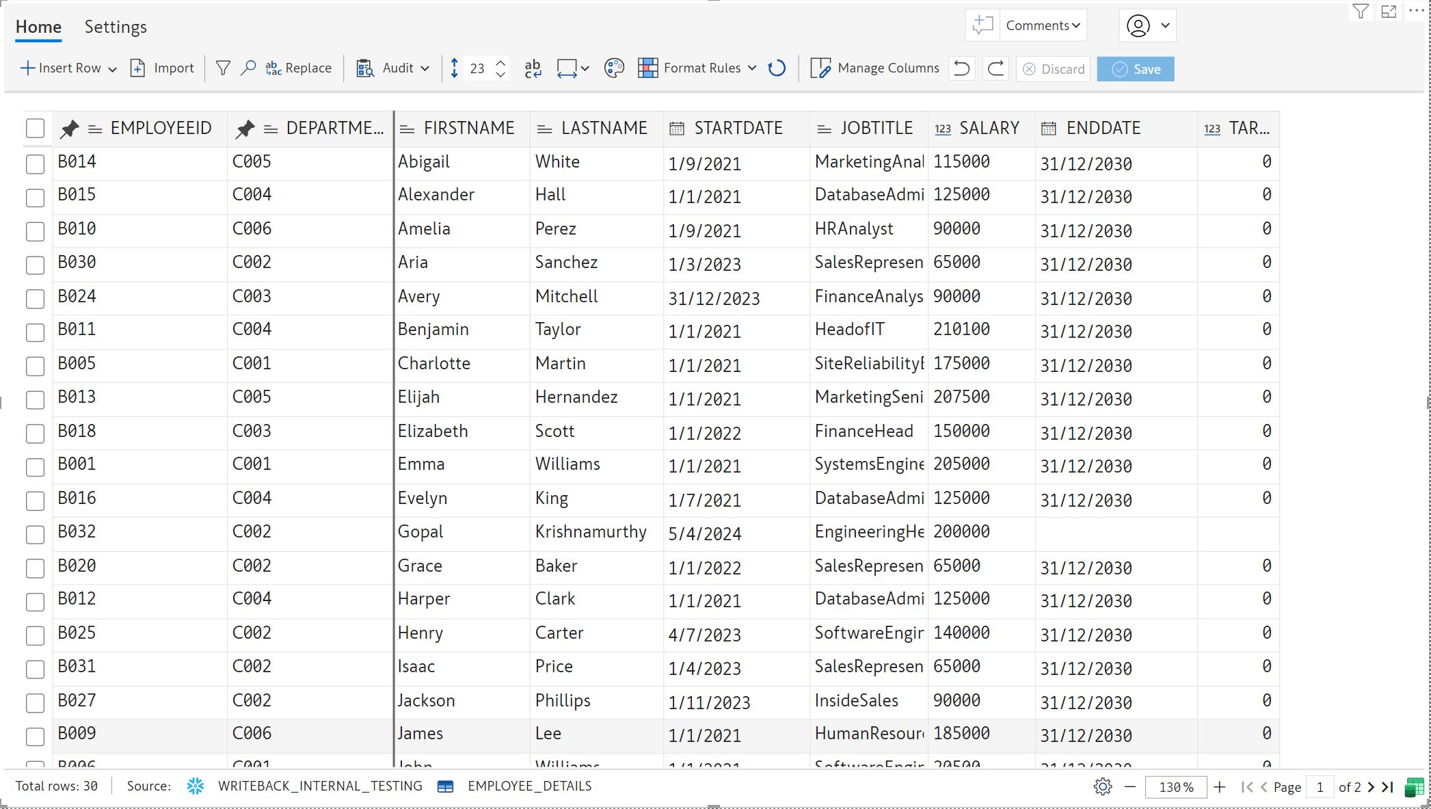Open the Home tab
Image resolution: width=1431 pixels, height=809 pixels.
click(x=38, y=27)
